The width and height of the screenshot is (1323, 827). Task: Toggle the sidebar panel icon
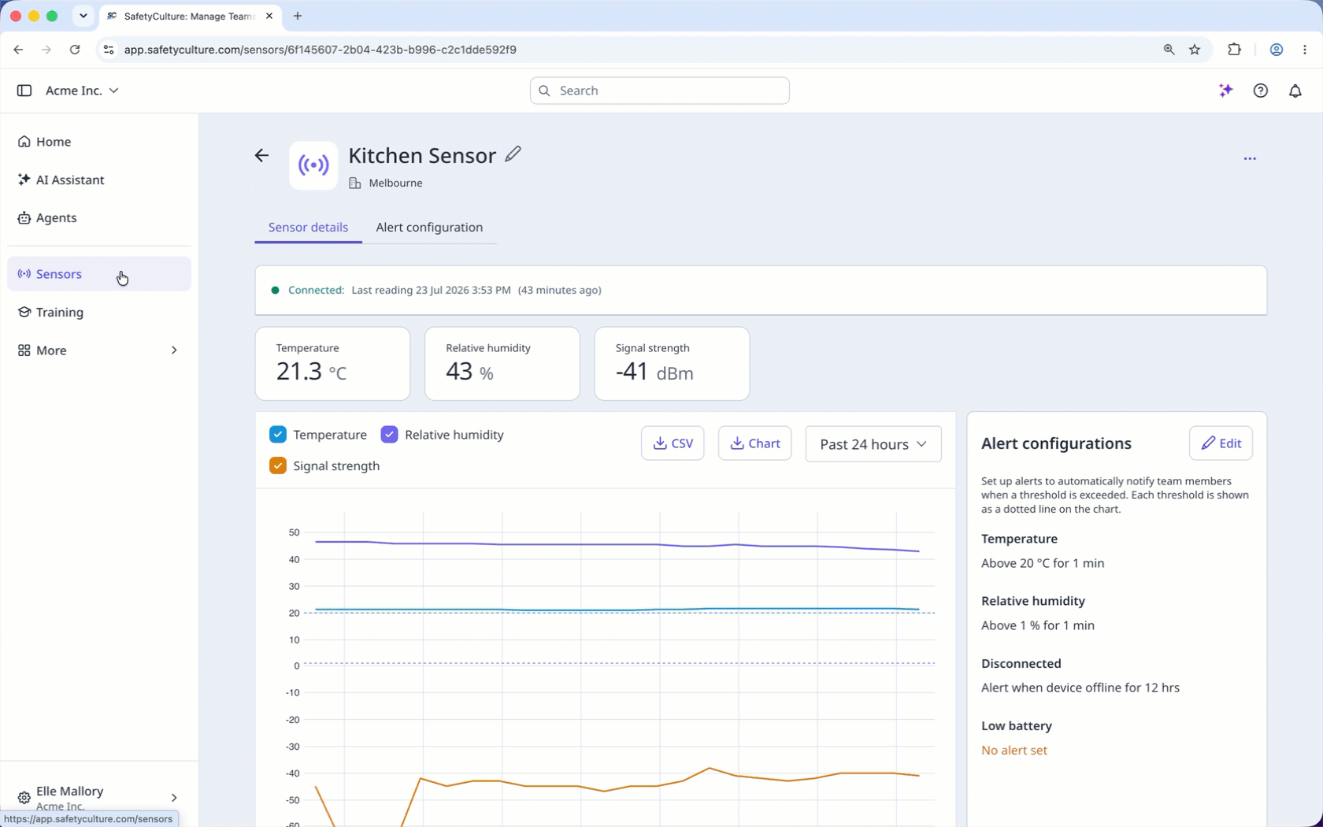tap(24, 91)
